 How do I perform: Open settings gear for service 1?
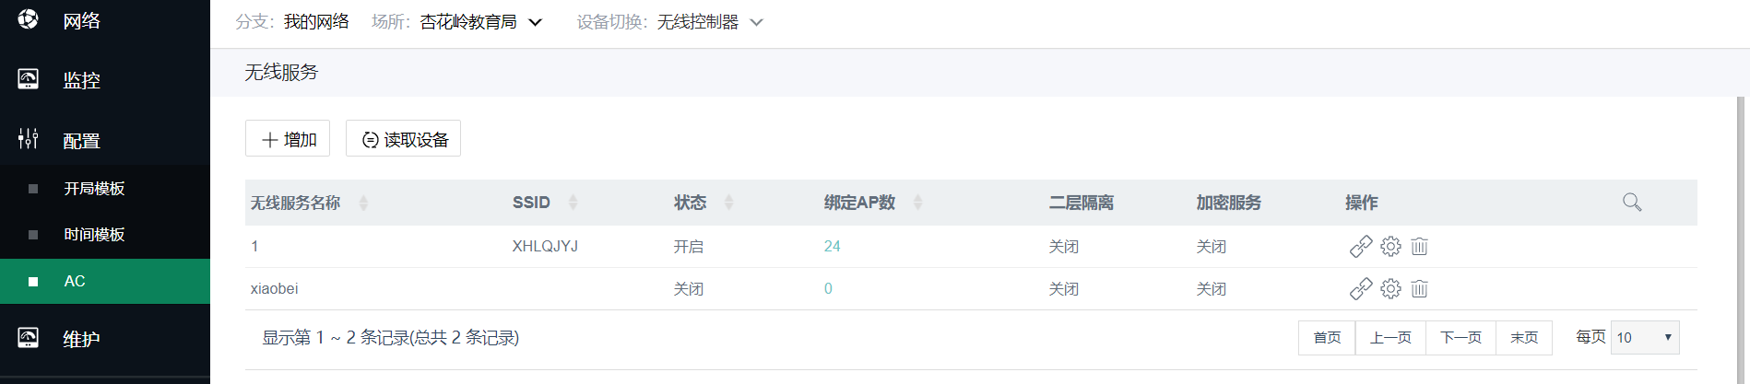pos(1390,247)
